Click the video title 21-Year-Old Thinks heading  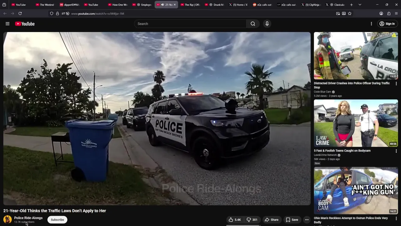55,211
